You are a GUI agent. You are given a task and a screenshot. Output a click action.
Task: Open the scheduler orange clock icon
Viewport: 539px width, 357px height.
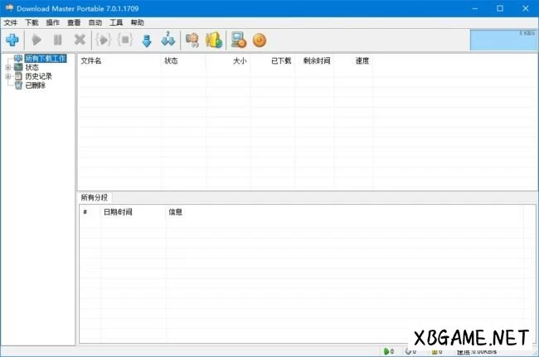coord(259,40)
